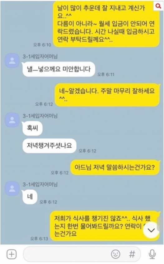Focus the message input field
This screenshot has height=264, width=164.
point(82,254)
